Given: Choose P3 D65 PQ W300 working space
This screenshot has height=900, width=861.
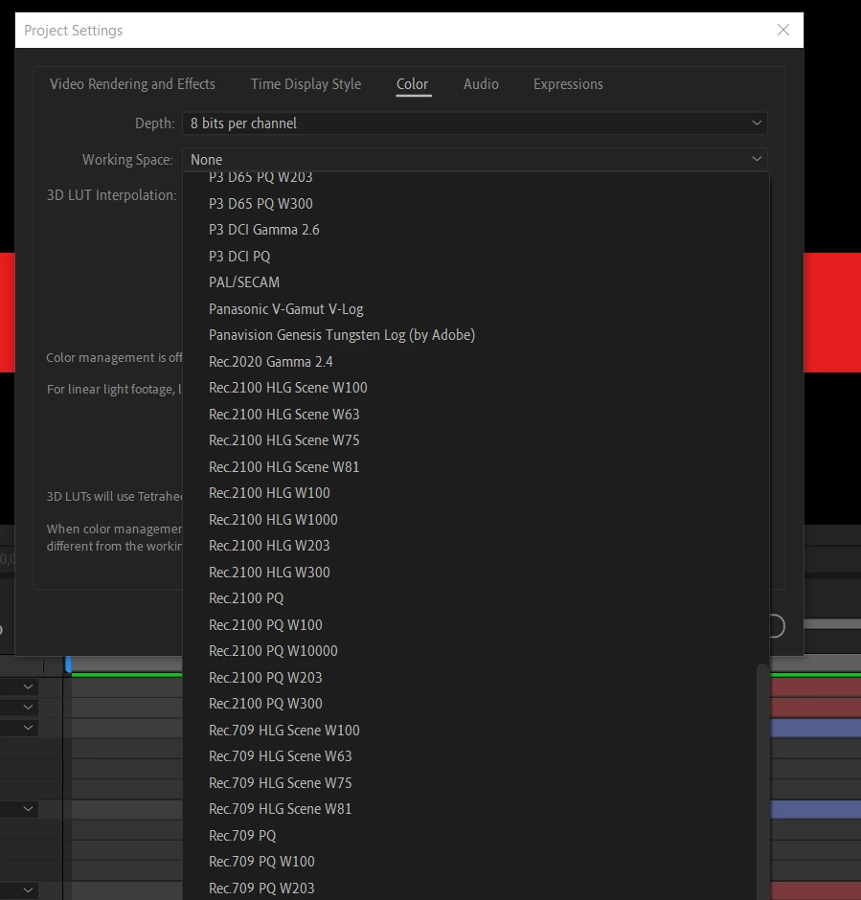Looking at the screenshot, I should (x=476, y=204).
